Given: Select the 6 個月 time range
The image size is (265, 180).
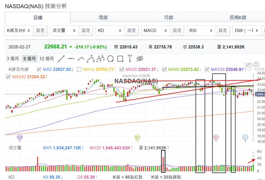Looking at the screenshot, I should click(x=30, y=59).
